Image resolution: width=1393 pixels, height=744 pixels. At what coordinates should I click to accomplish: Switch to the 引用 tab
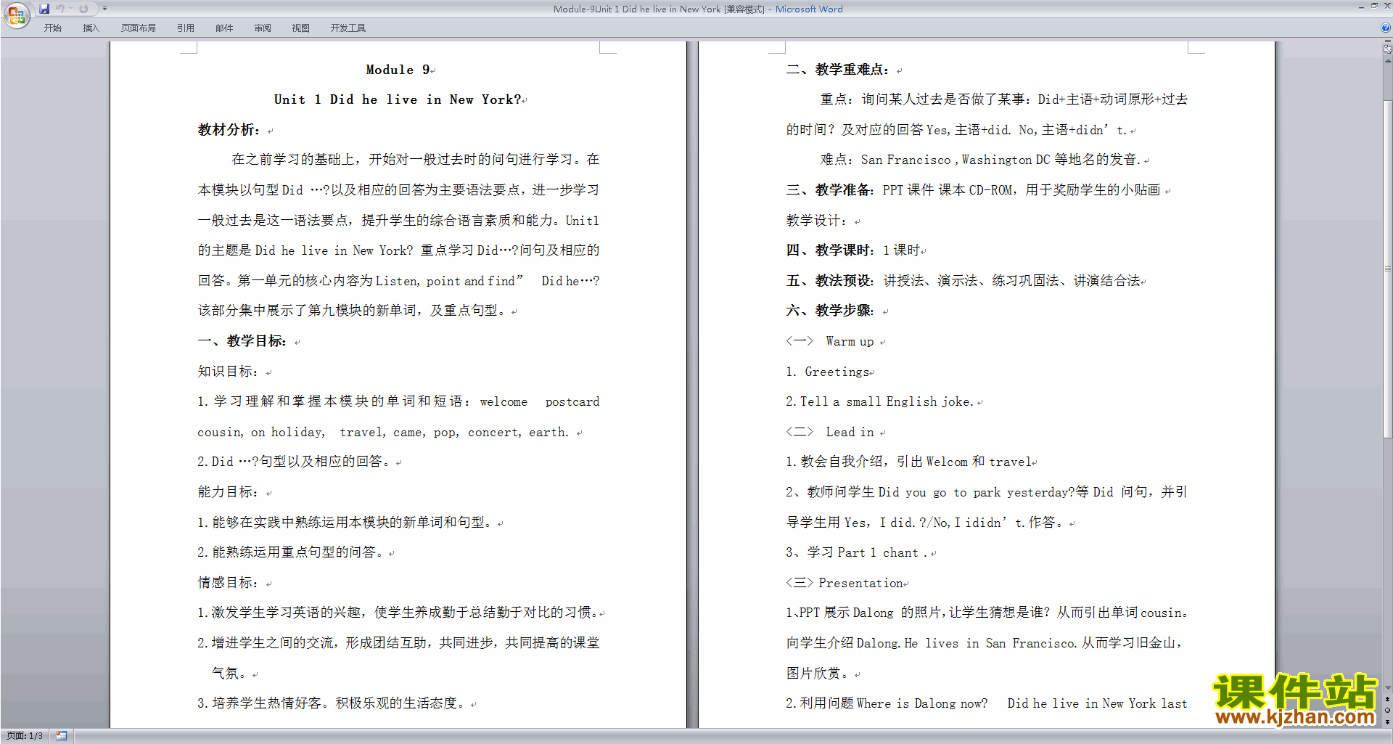[185, 28]
